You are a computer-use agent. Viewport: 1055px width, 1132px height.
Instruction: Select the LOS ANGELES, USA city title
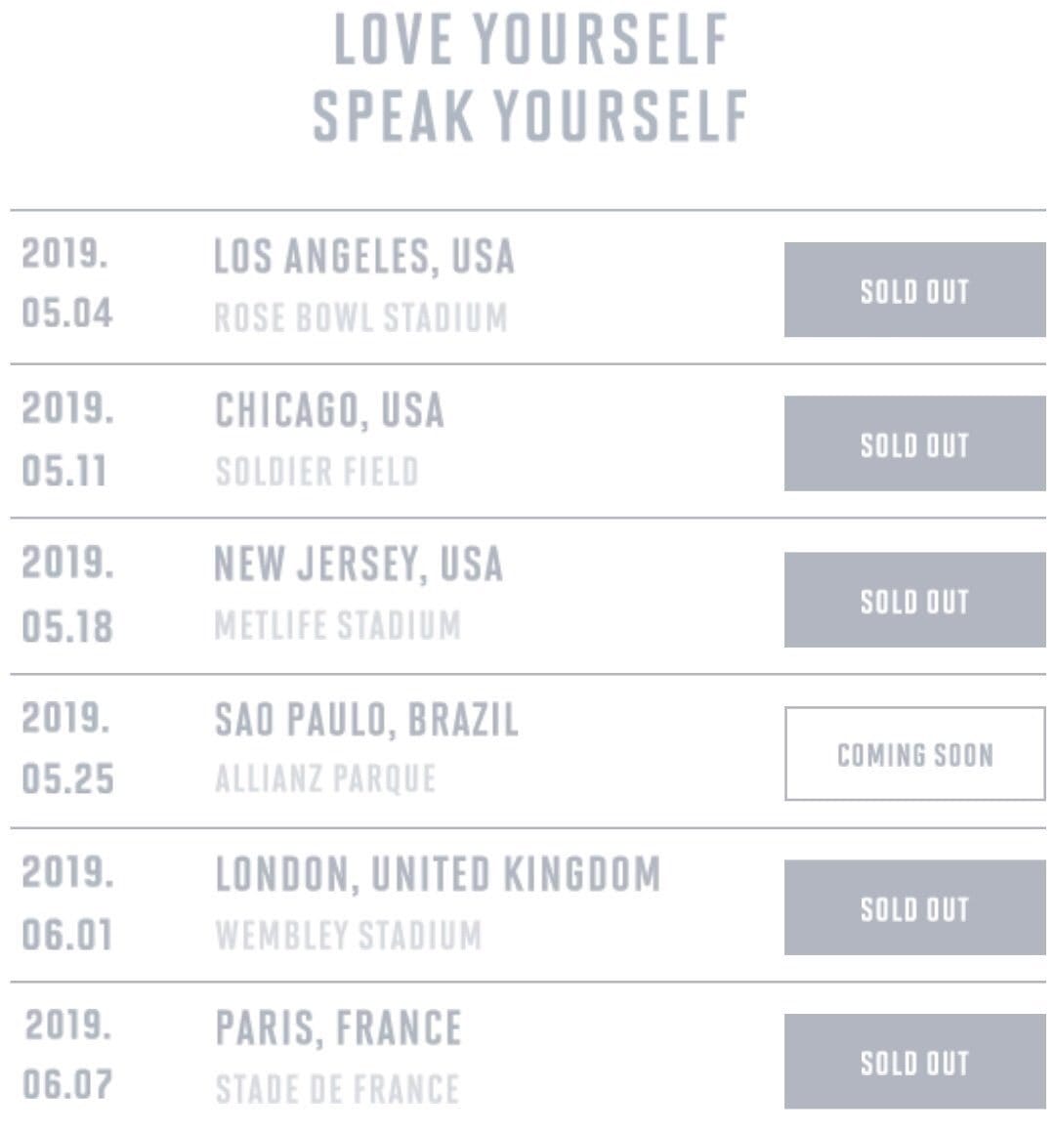tap(364, 256)
